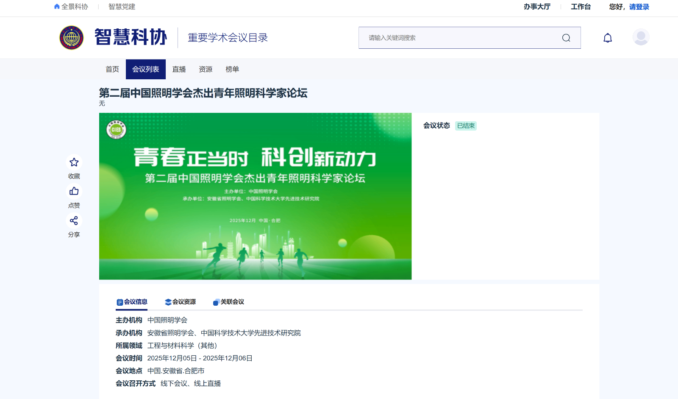Screen dimensions: 678x399
Task: Click the 会议状态 label
Action: click(436, 126)
